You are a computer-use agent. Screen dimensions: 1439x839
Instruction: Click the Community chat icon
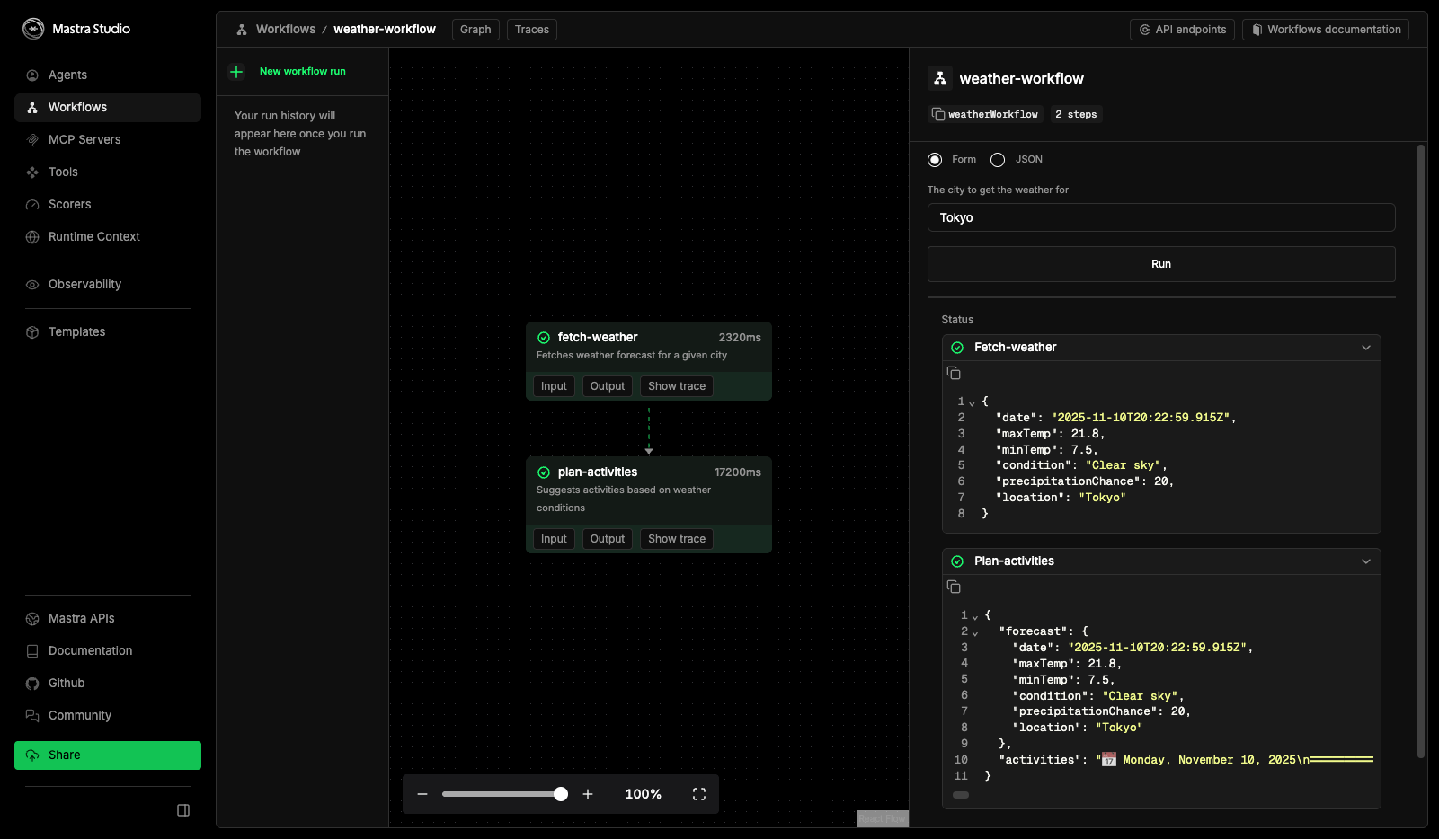[32, 715]
